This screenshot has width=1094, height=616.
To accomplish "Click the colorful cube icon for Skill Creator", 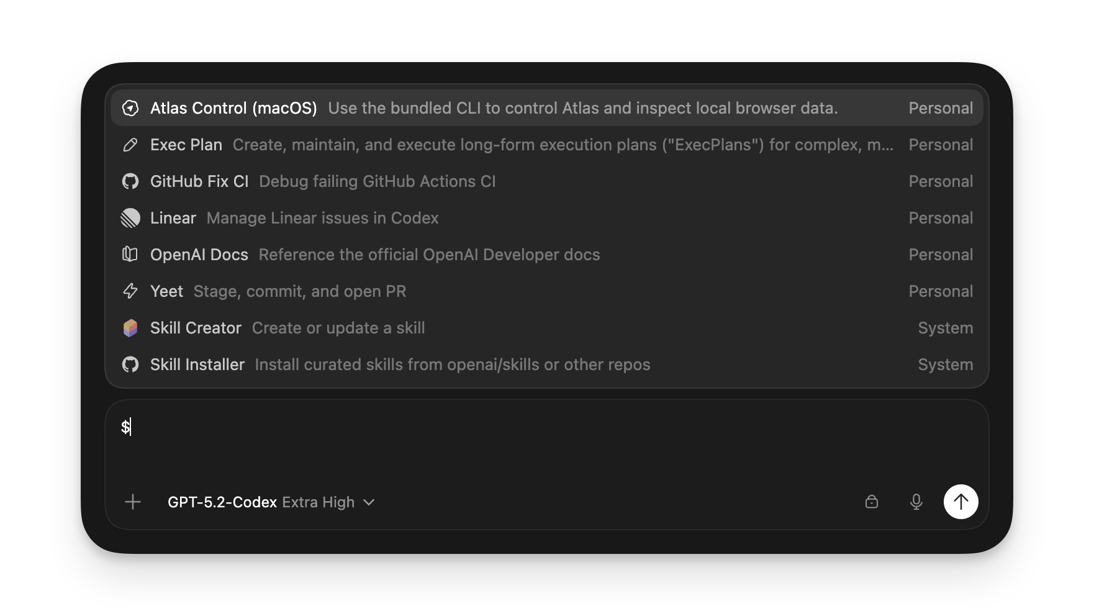I will click(130, 327).
